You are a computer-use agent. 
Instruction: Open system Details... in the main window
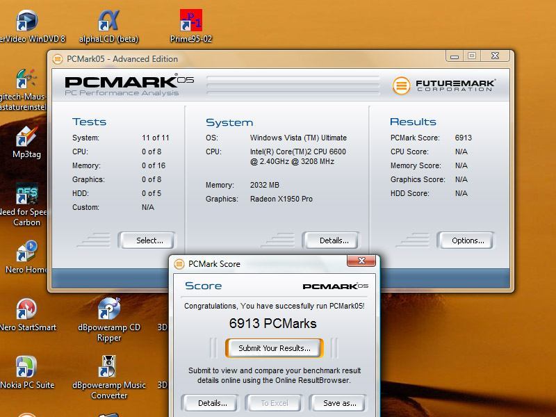[331, 240]
